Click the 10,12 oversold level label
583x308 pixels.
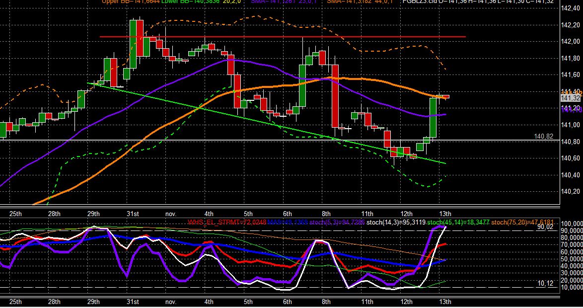545,284
